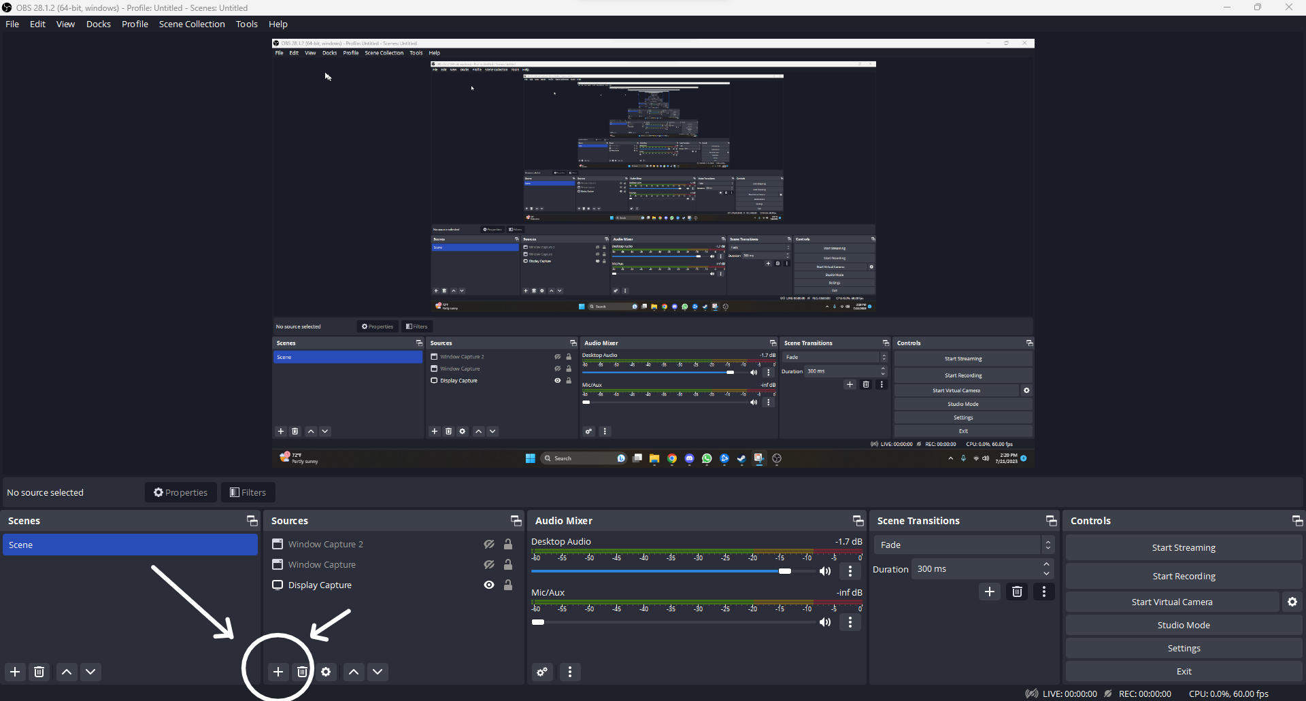Remove selected source with trash icon
This screenshot has width=1306, height=701.
(303, 672)
